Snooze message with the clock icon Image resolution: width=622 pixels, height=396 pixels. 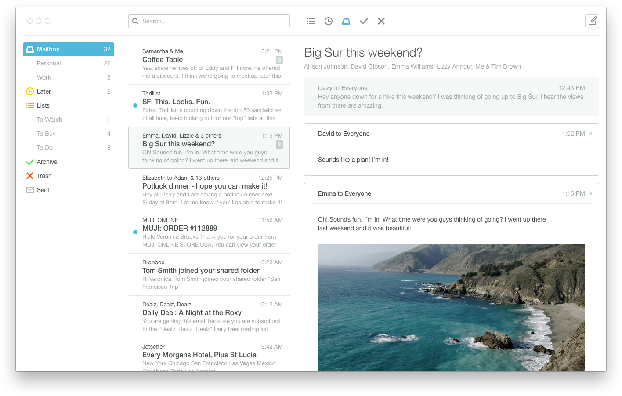[329, 21]
